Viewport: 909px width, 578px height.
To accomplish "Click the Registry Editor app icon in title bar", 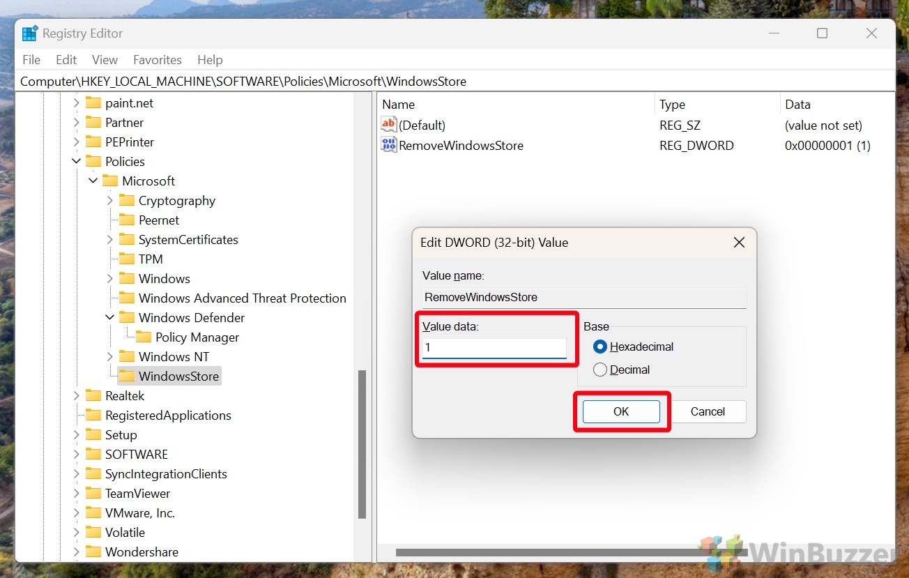I will point(30,33).
